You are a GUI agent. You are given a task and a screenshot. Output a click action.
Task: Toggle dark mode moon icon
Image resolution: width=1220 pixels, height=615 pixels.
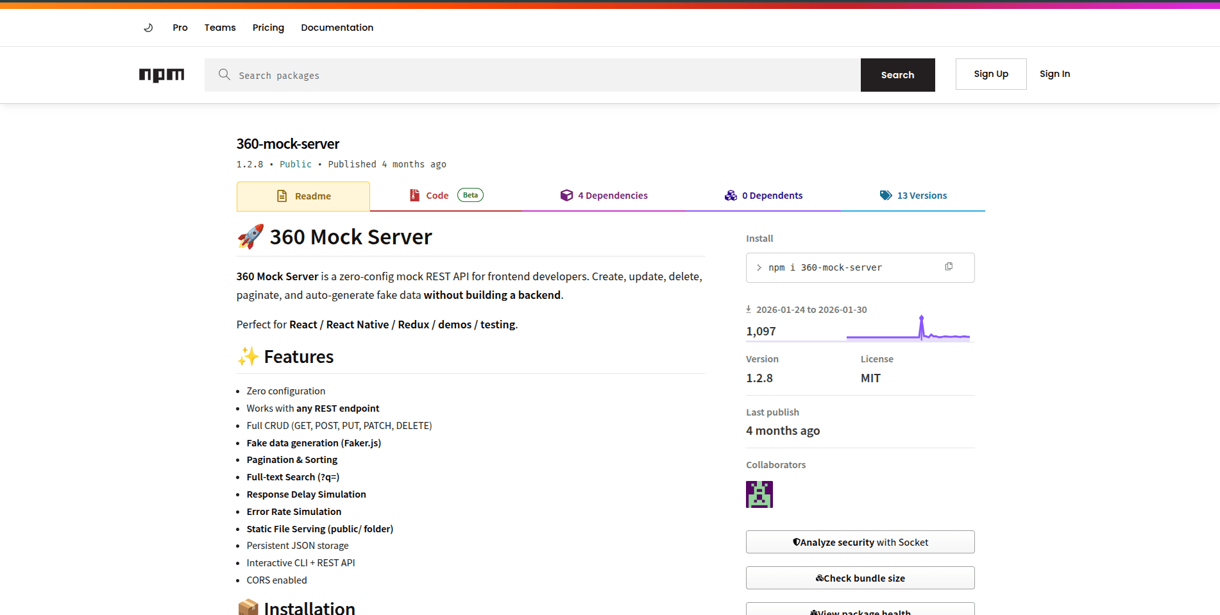click(148, 28)
